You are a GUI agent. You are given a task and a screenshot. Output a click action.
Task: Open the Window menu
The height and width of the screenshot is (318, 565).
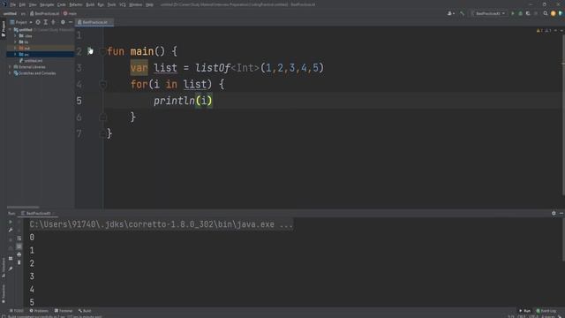click(135, 4)
